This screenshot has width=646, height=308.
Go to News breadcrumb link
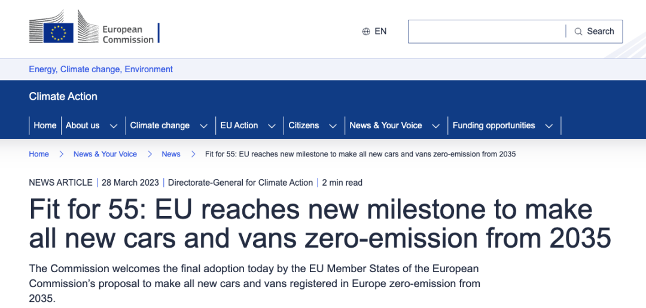point(171,154)
